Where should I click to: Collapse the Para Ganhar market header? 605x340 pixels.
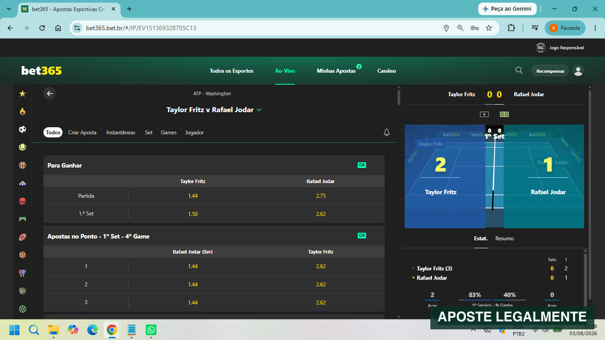click(x=214, y=165)
